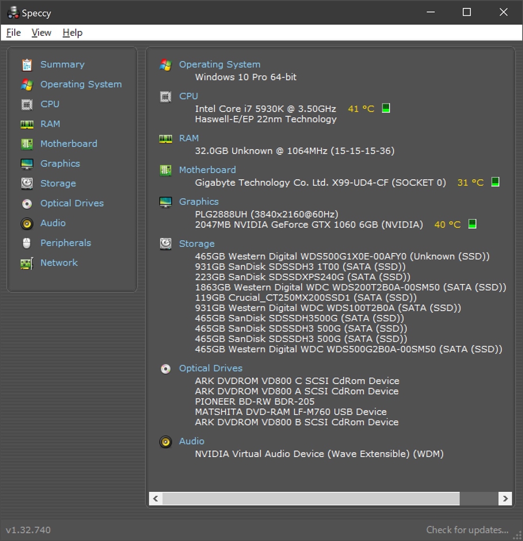Click the horizontal scrollbar right arrow

pyautogui.click(x=505, y=499)
